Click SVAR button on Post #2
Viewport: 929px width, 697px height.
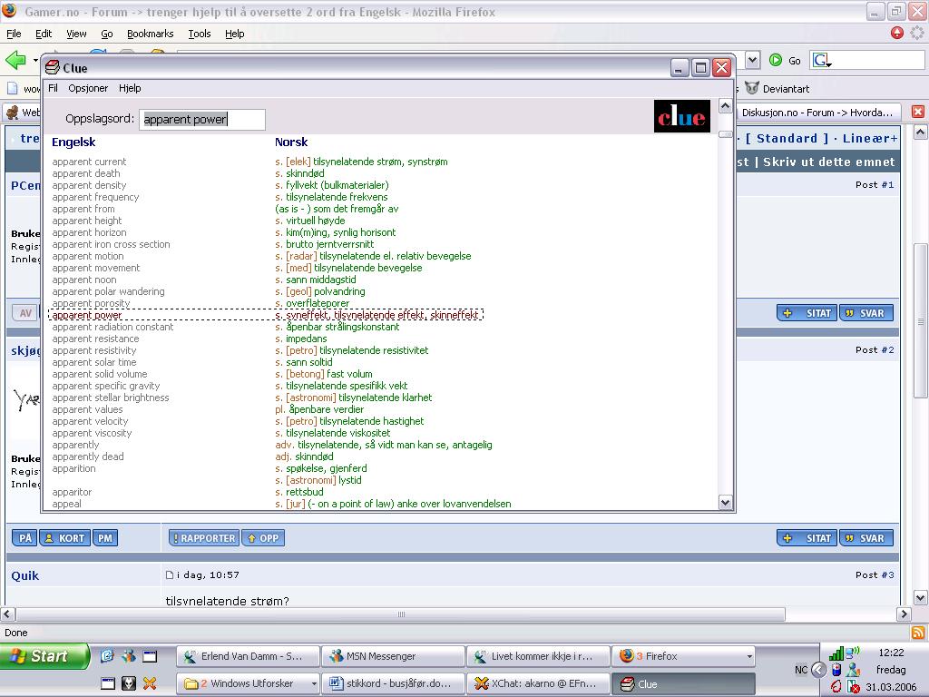point(866,538)
